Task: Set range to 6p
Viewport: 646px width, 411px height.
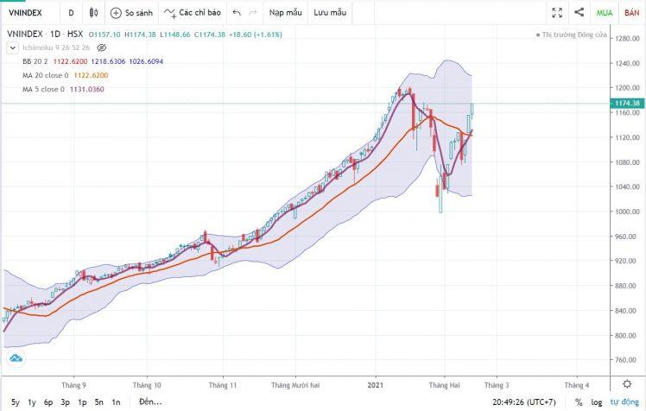Action: click(48, 402)
